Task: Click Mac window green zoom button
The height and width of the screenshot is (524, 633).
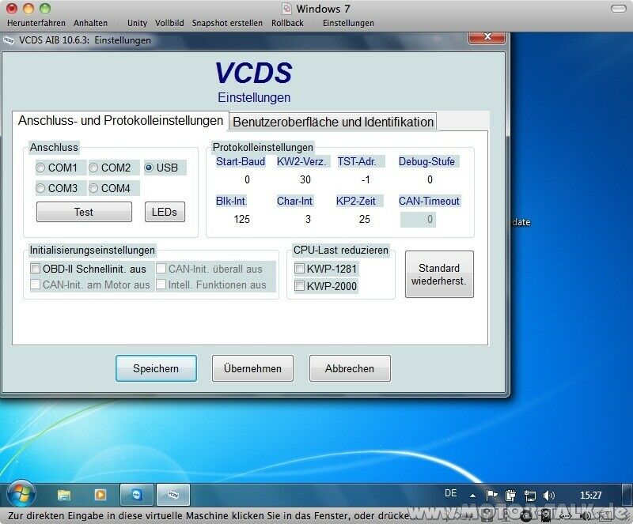Action: (x=45, y=8)
